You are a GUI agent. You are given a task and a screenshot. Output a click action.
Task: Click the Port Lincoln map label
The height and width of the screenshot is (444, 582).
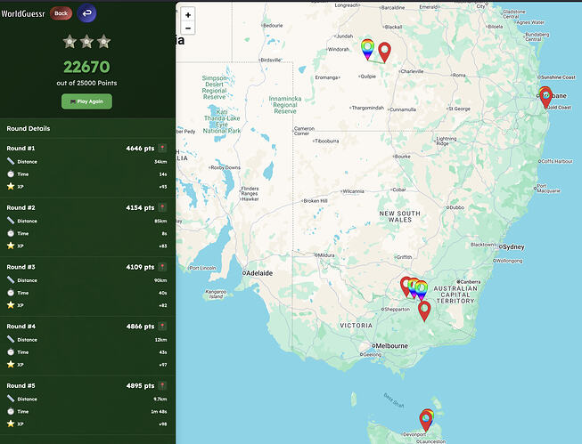point(202,268)
